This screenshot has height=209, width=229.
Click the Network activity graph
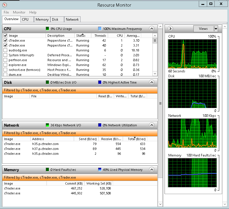pos(192,133)
